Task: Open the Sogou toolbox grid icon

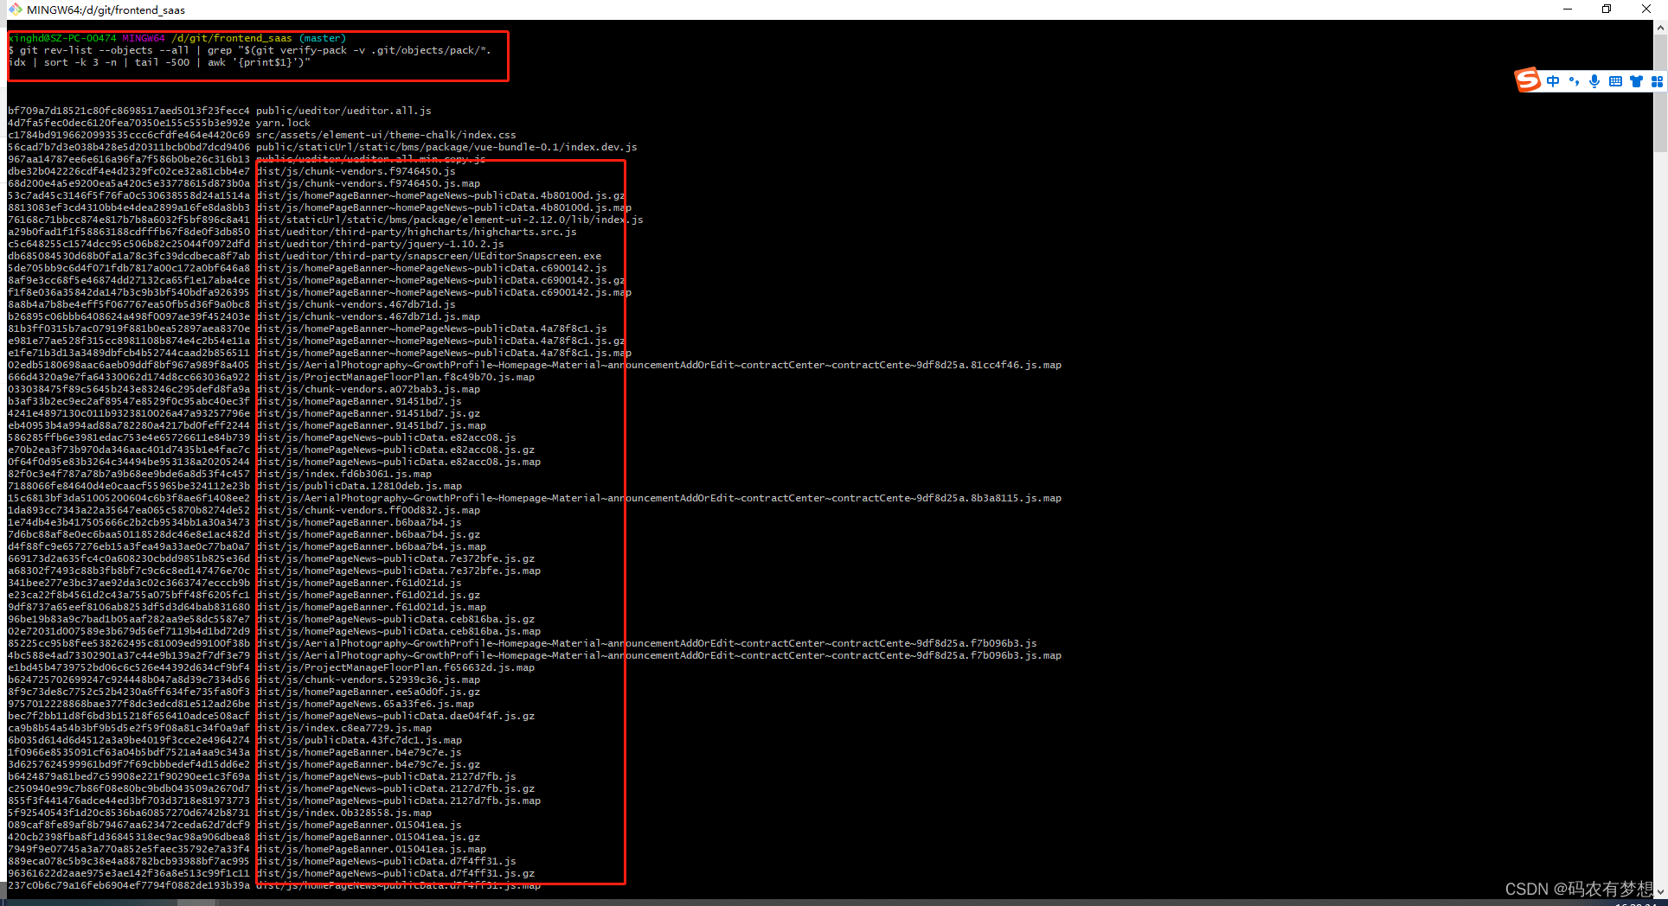Action: [1657, 81]
